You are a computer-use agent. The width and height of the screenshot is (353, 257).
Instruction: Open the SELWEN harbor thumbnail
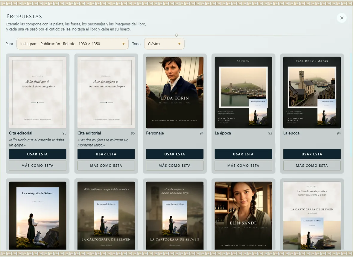click(244, 92)
